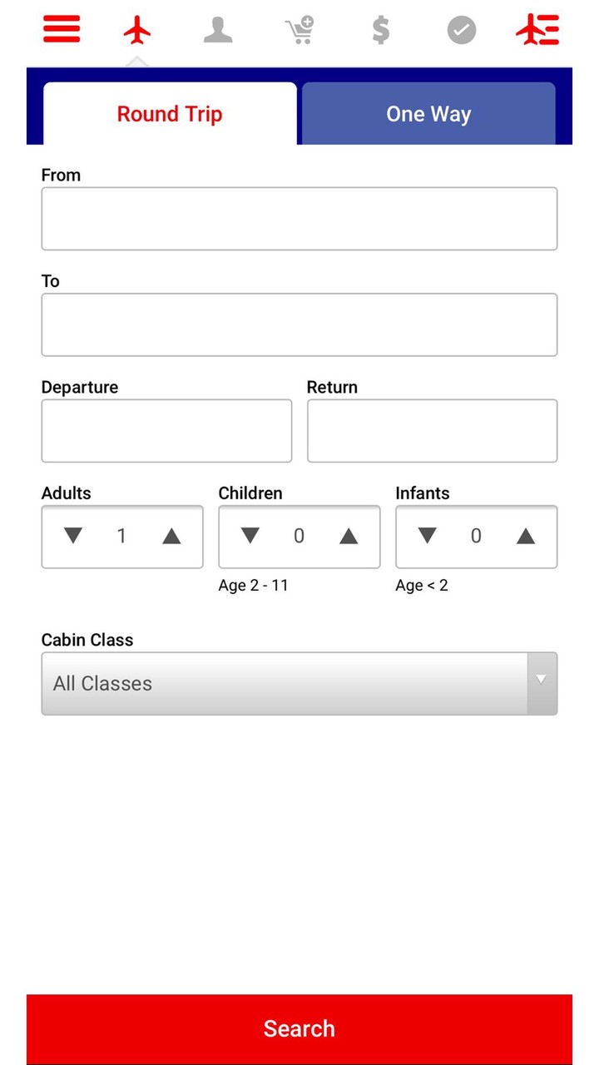Decrease the Children count
The image size is (599, 1065).
(x=250, y=536)
